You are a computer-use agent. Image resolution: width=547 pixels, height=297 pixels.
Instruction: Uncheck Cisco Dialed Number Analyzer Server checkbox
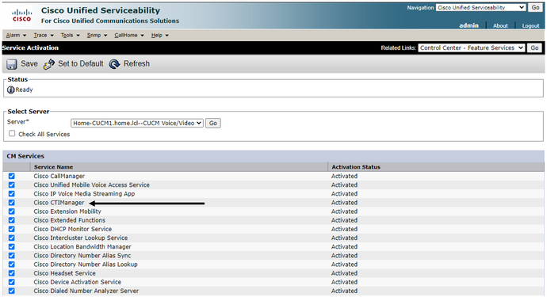(x=12, y=291)
